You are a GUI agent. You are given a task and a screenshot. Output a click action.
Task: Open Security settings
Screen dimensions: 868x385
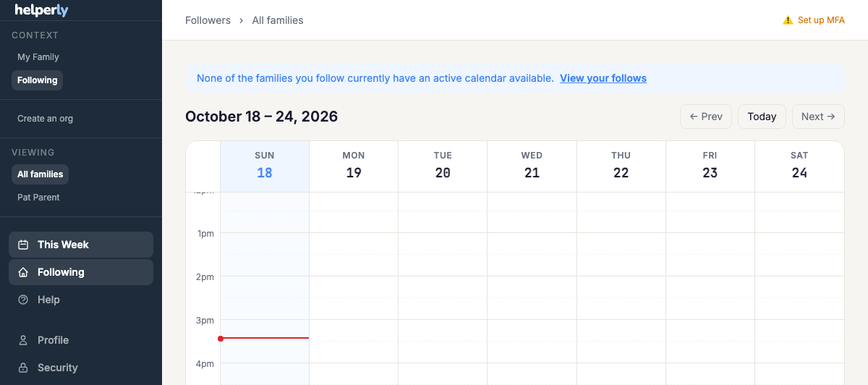(x=81, y=368)
